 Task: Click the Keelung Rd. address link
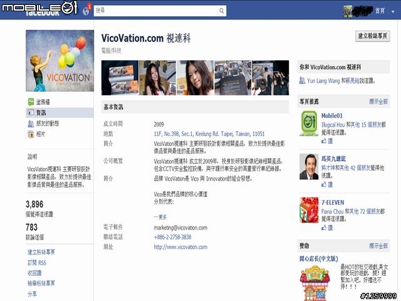tap(209, 134)
